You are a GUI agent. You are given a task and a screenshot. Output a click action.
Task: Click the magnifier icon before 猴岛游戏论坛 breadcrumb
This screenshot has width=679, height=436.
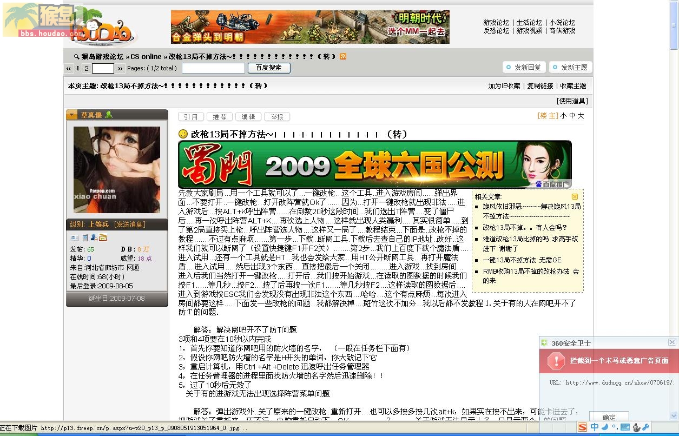(77, 57)
